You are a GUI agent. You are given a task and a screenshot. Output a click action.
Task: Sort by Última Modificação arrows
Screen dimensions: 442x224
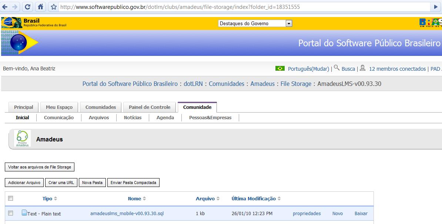point(279,199)
